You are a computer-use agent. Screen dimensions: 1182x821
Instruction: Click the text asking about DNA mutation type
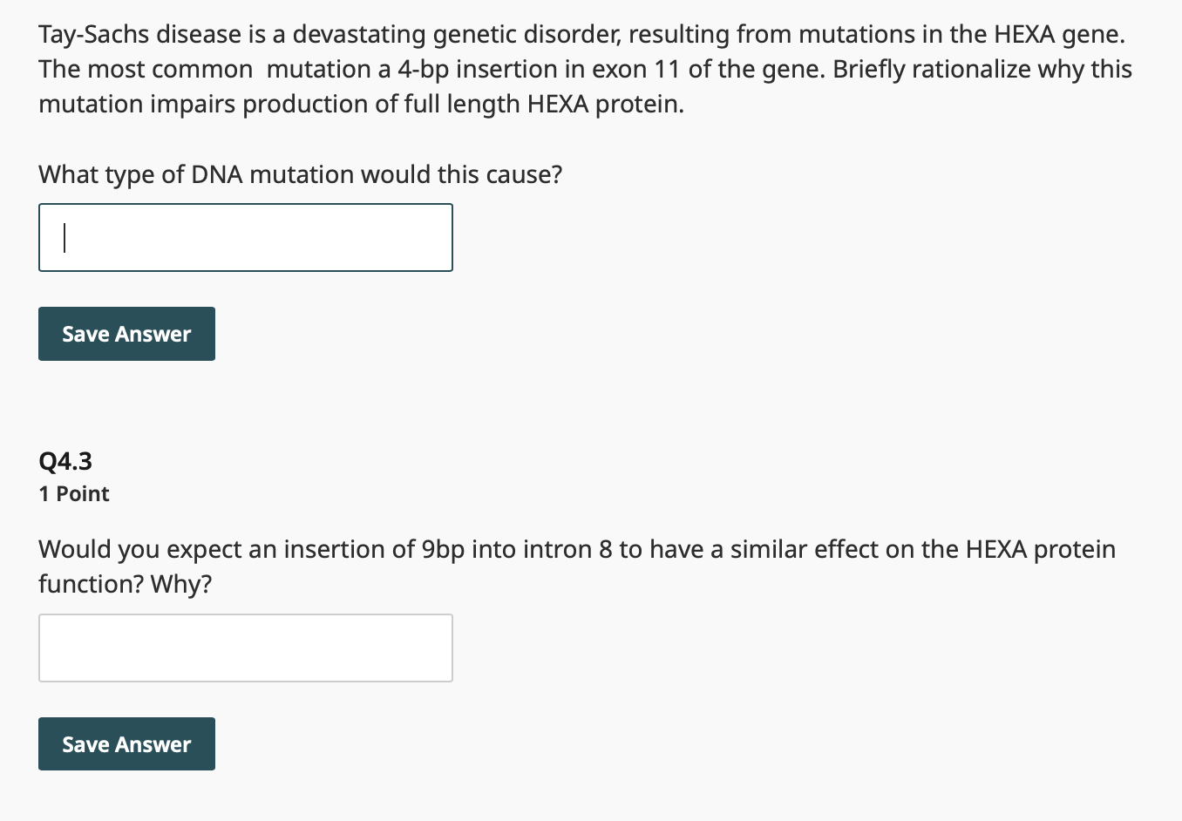[x=299, y=174]
